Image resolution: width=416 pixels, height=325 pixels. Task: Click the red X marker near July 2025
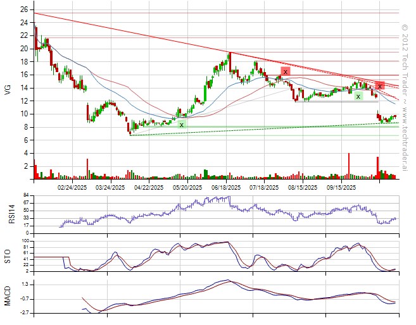click(x=286, y=71)
